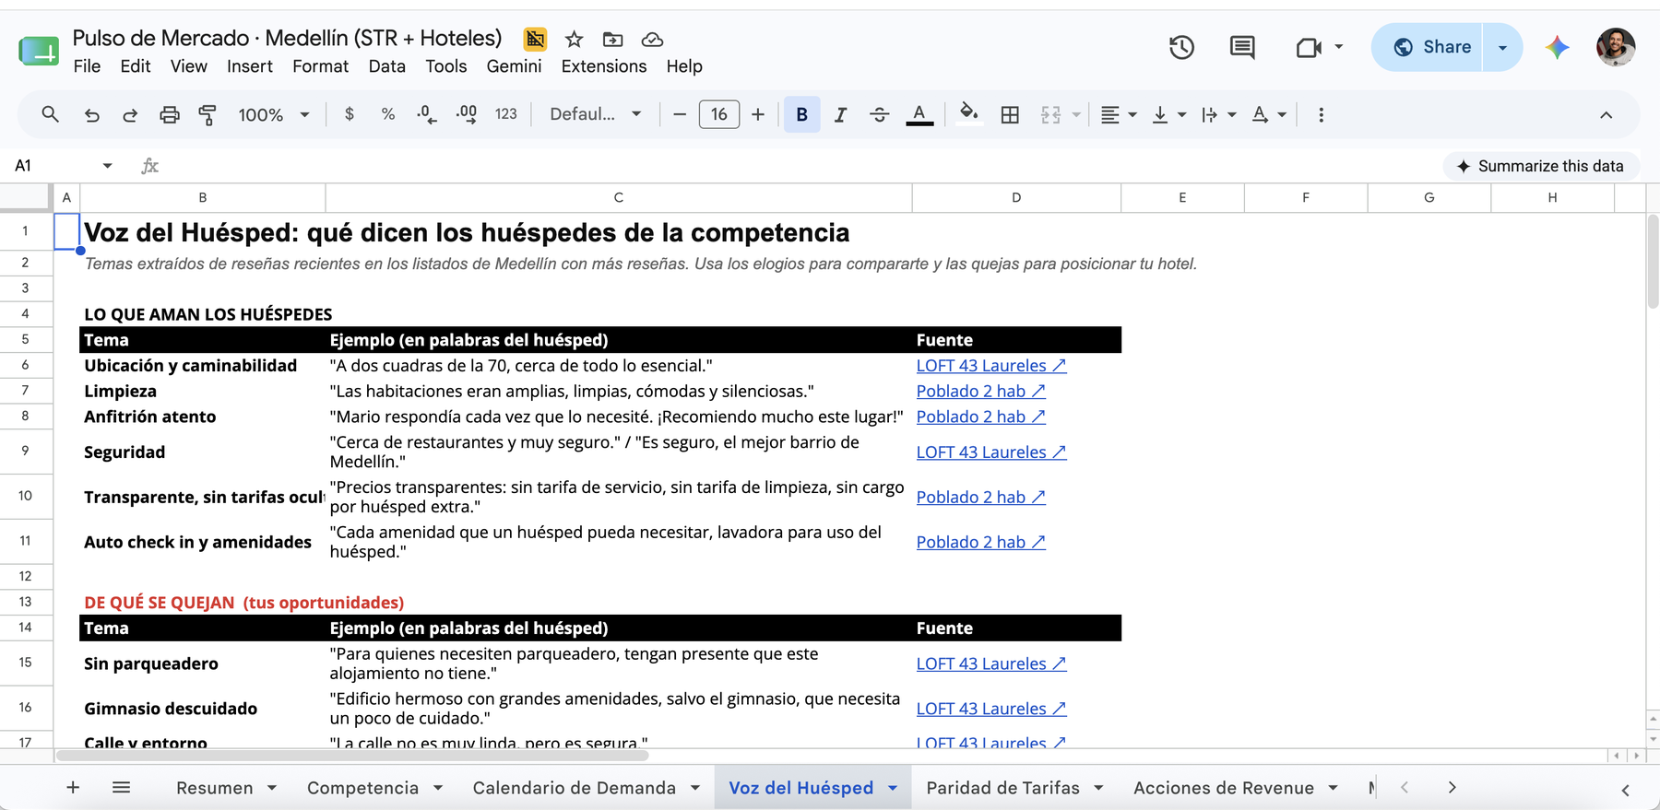Viewport: 1660px width, 810px height.
Task: Open Poblado 2 hab link in Auto check in row
Action: pyautogui.click(x=980, y=542)
